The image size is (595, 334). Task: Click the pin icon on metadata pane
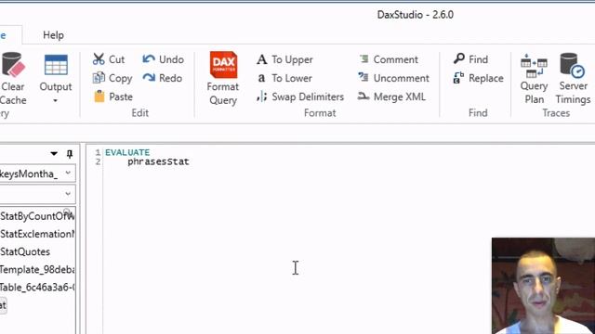click(70, 154)
